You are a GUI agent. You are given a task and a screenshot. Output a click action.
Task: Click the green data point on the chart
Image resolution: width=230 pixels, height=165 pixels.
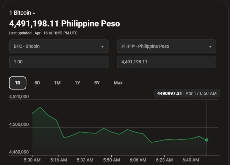(207, 140)
